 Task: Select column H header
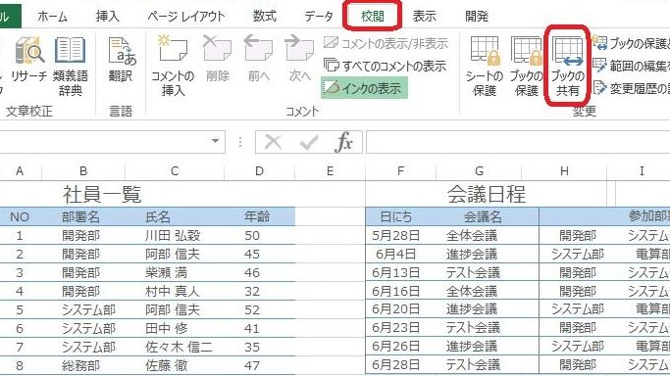[x=564, y=171]
